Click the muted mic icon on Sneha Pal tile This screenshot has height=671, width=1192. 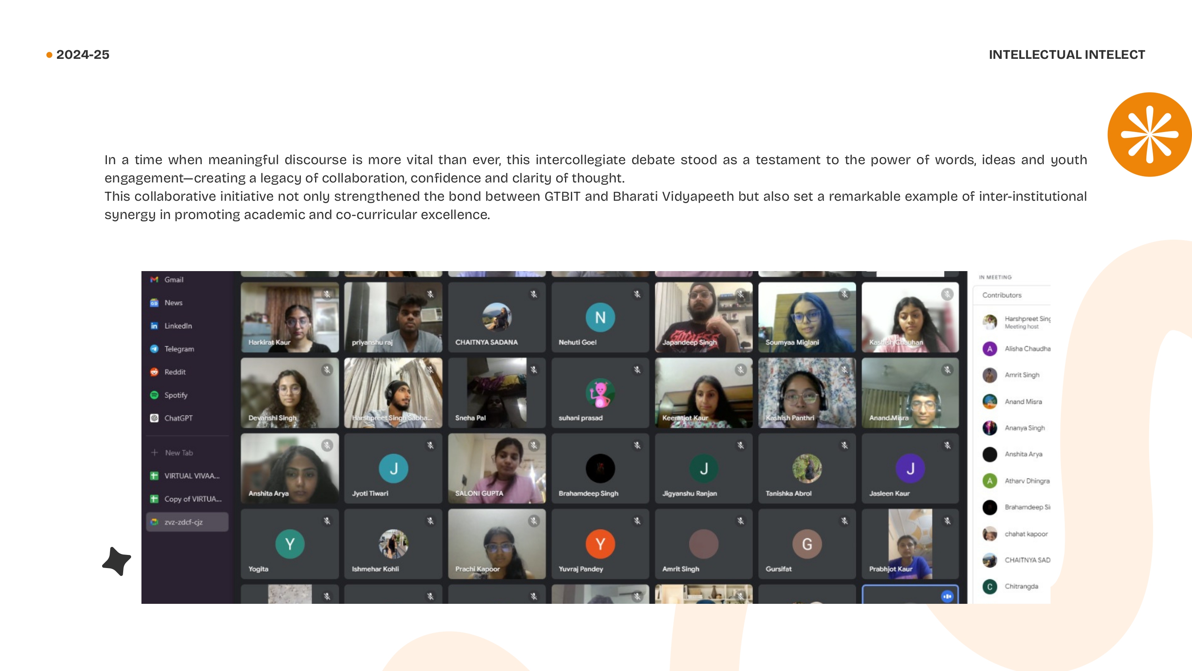534,370
